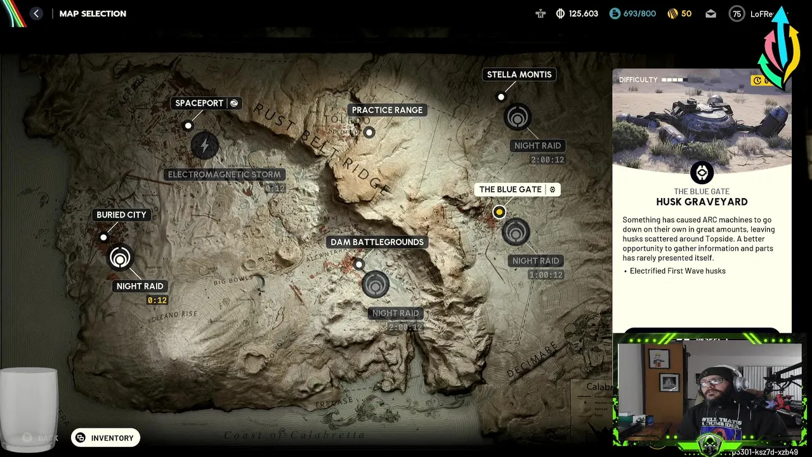Image resolution: width=812 pixels, height=457 pixels.
Task: Click THE BLUE GATE map label
Action: [511, 189]
